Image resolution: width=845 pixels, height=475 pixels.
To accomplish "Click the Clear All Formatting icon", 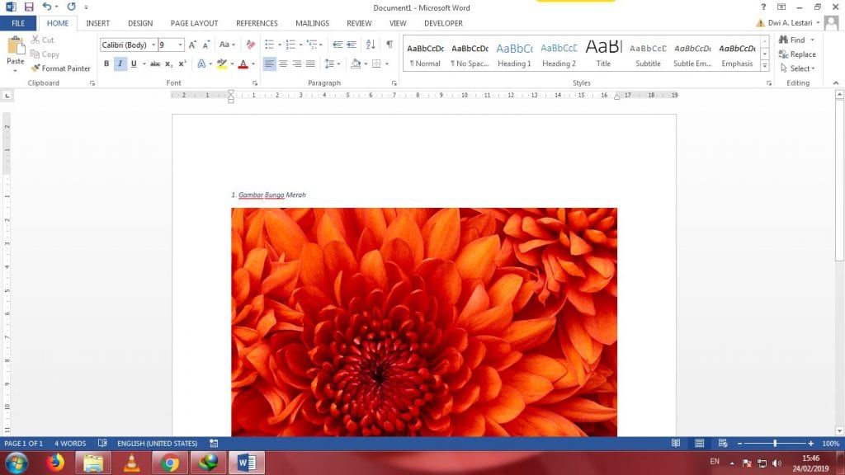I will tap(251, 45).
